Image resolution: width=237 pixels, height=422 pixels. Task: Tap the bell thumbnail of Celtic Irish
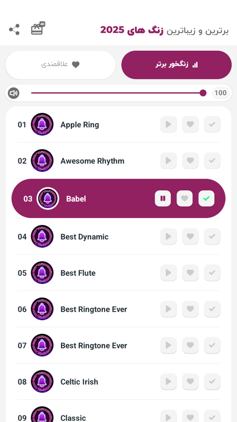42,382
